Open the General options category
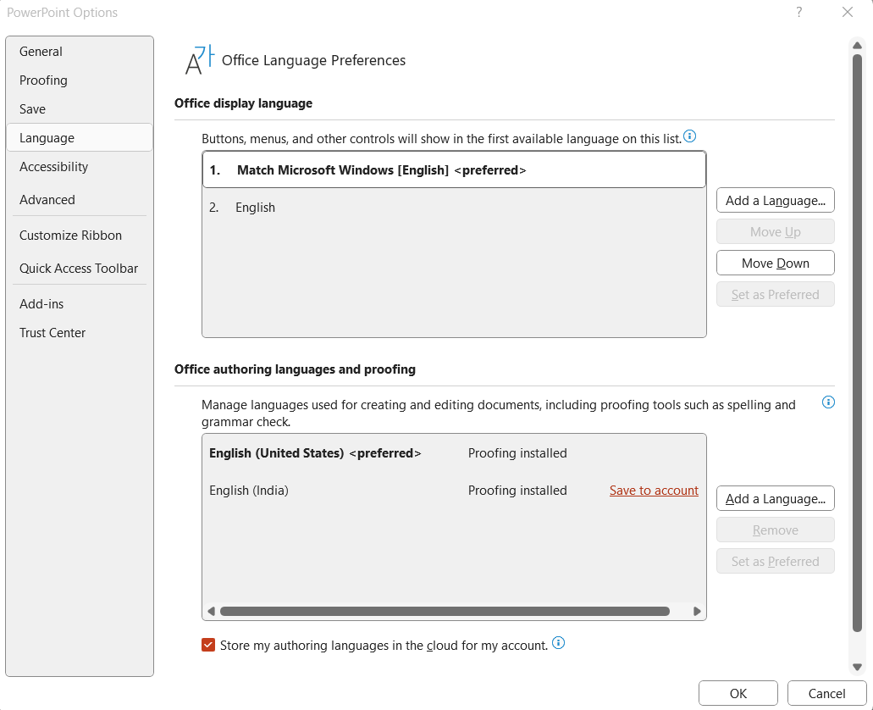The width and height of the screenshot is (873, 710). coord(79,52)
